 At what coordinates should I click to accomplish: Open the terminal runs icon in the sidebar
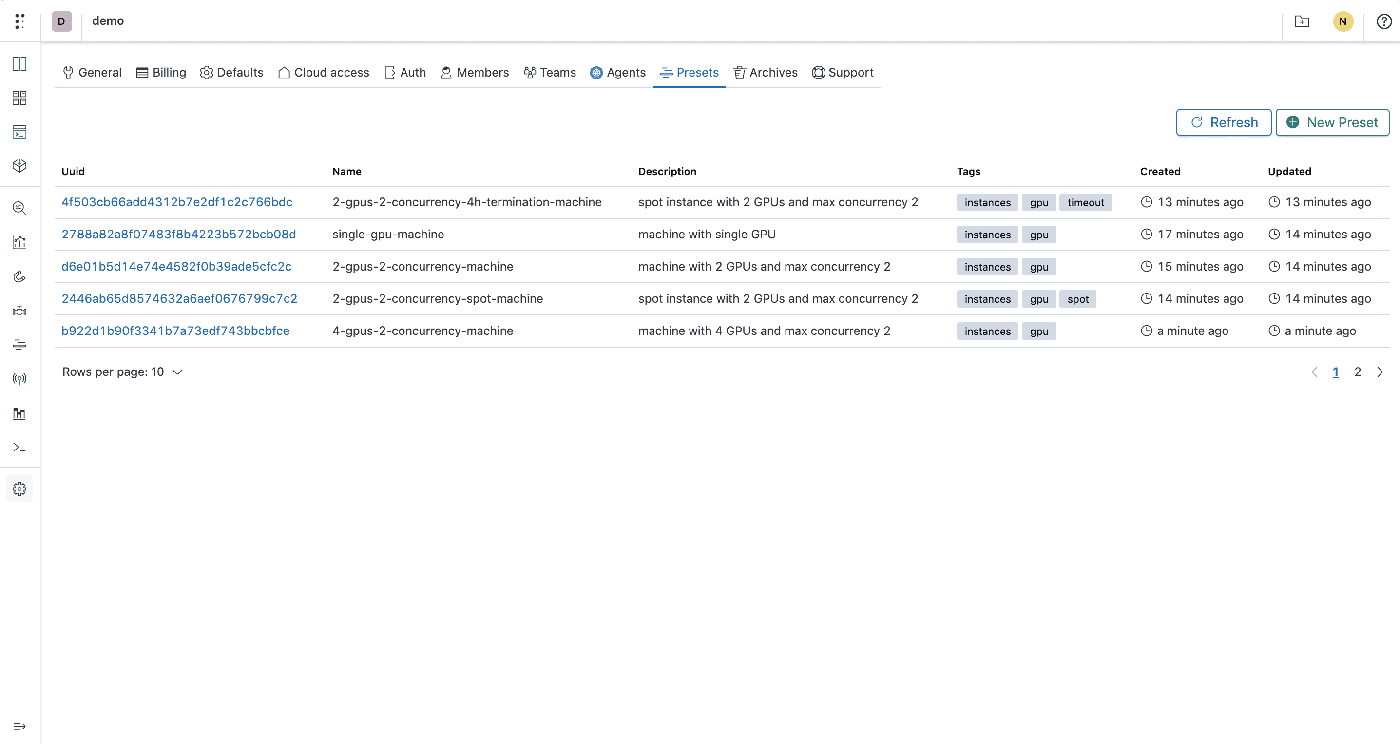tap(19, 132)
